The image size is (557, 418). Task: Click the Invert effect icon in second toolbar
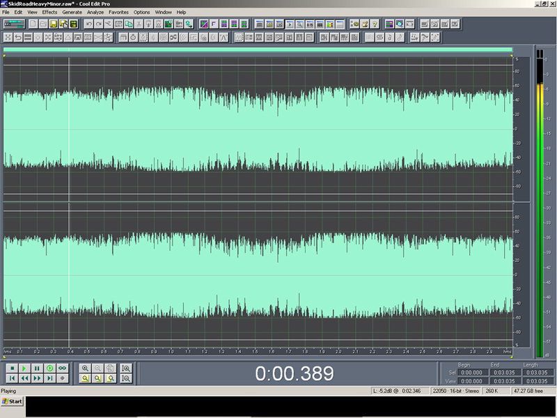click(8, 38)
